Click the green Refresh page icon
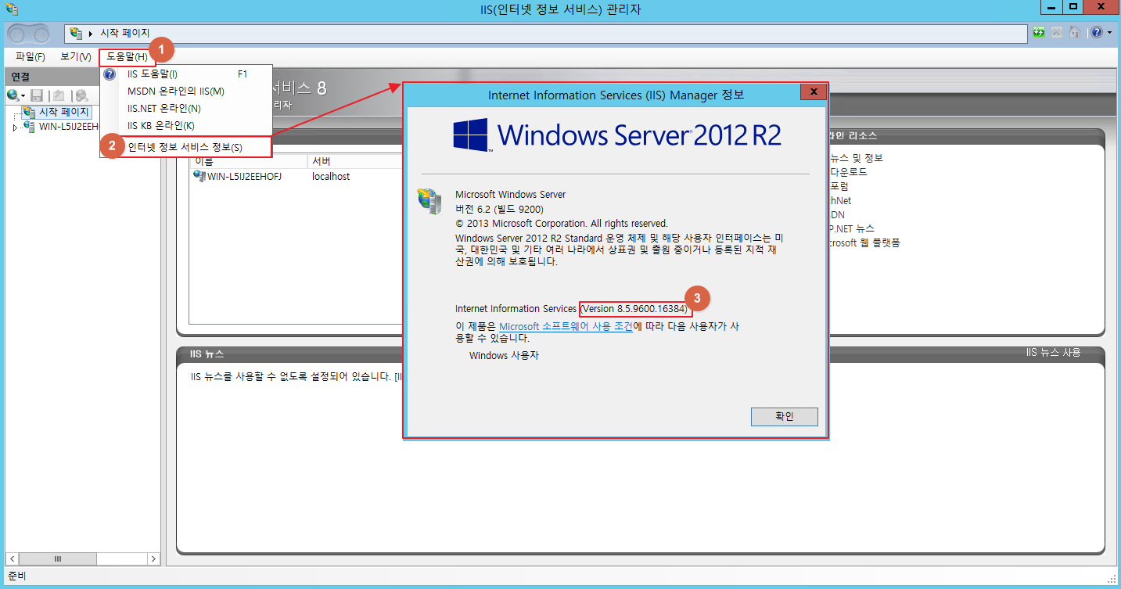The width and height of the screenshot is (1121, 589). coord(1040,33)
